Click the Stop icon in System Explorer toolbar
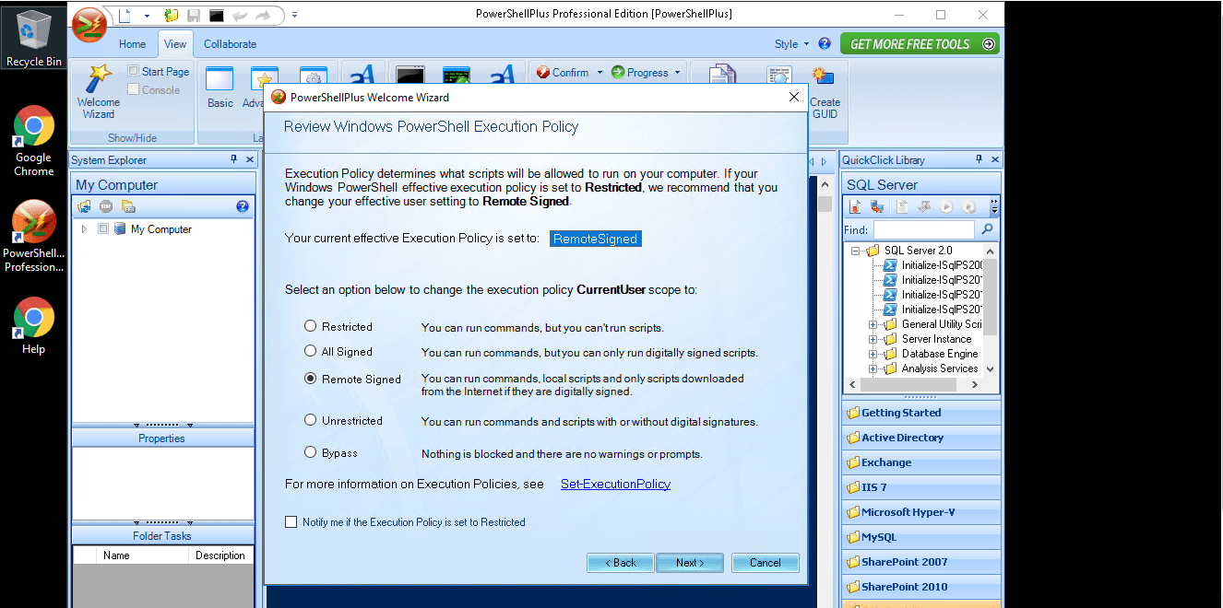The height and width of the screenshot is (608, 1223). click(x=105, y=206)
